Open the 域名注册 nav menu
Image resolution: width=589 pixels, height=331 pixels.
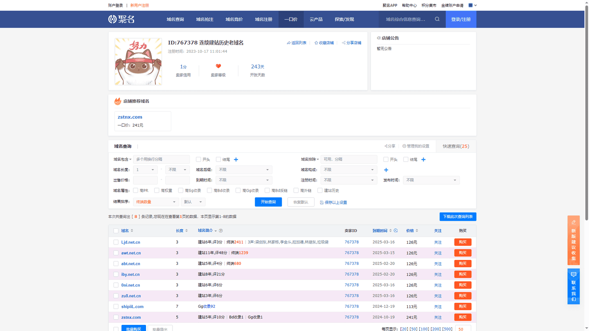pyautogui.click(x=263, y=19)
